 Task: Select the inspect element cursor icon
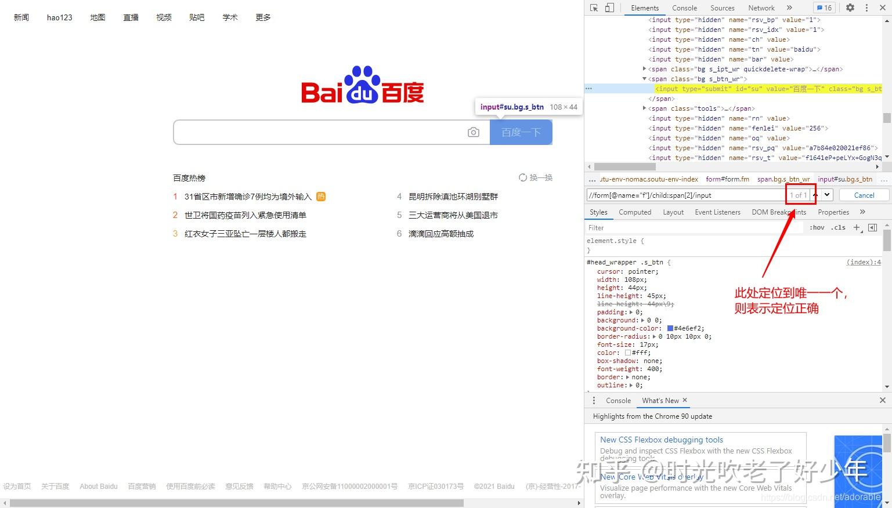594,8
